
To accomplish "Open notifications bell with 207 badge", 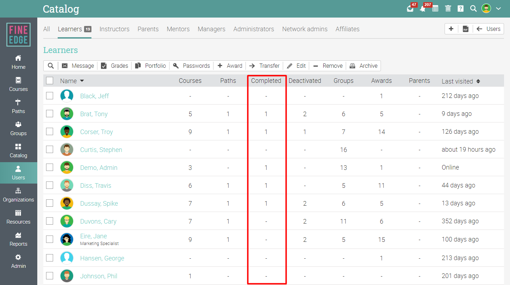I will (x=423, y=9).
